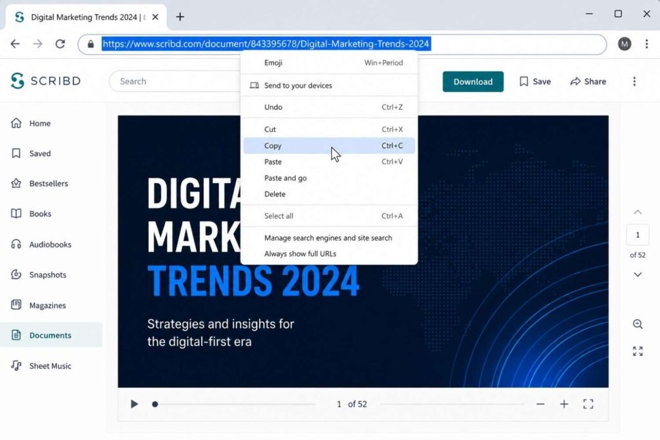
Task: Click the expand arrows icon on right rail
Action: pyautogui.click(x=637, y=351)
